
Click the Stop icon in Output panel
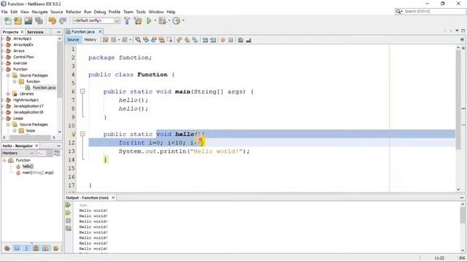pos(68,221)
